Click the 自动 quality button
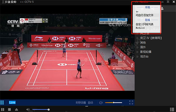176x112 pixels. click(90, 103)
